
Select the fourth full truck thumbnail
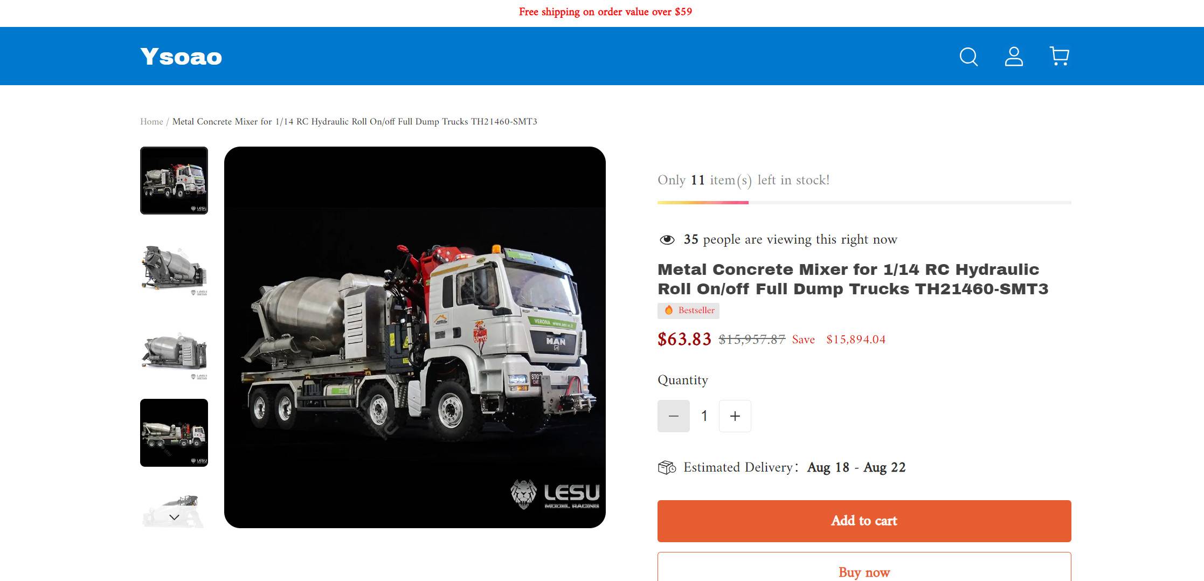pos(174,433)
